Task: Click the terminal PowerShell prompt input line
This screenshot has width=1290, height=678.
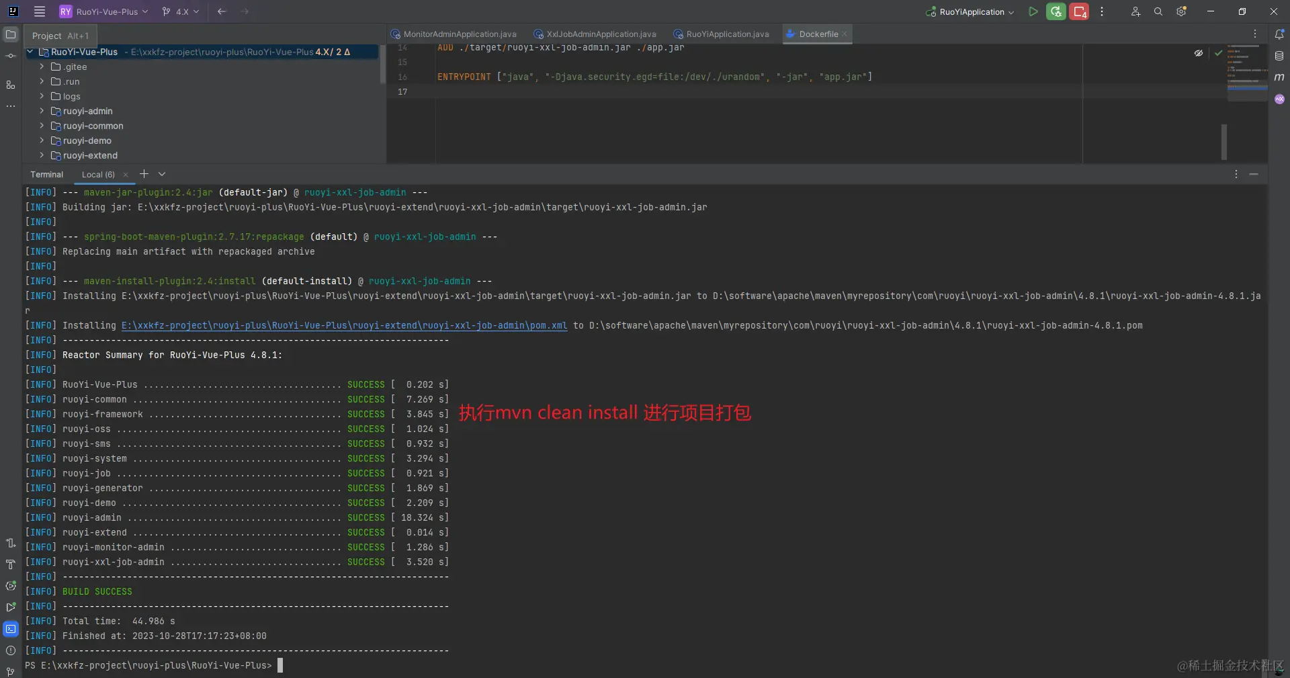Action: tap(154, 665)
